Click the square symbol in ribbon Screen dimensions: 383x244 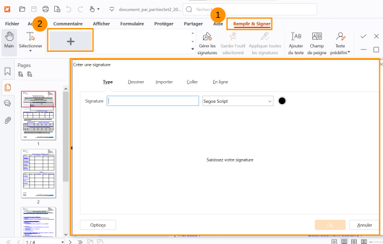(x=376, y=50)
